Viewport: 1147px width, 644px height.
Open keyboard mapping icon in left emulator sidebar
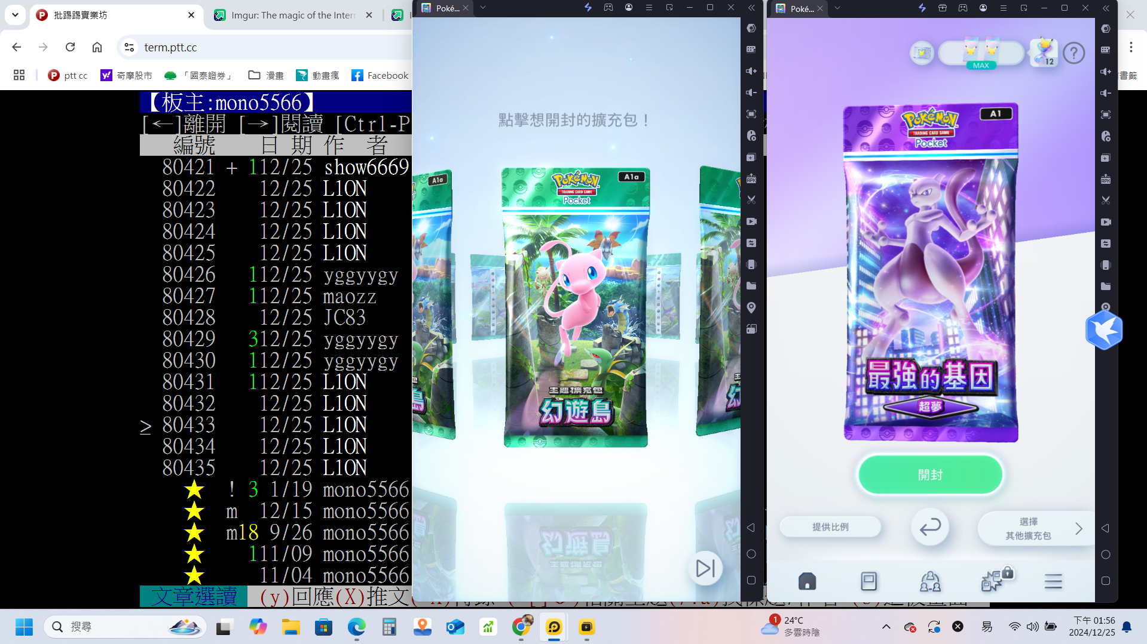coord(751,50)
